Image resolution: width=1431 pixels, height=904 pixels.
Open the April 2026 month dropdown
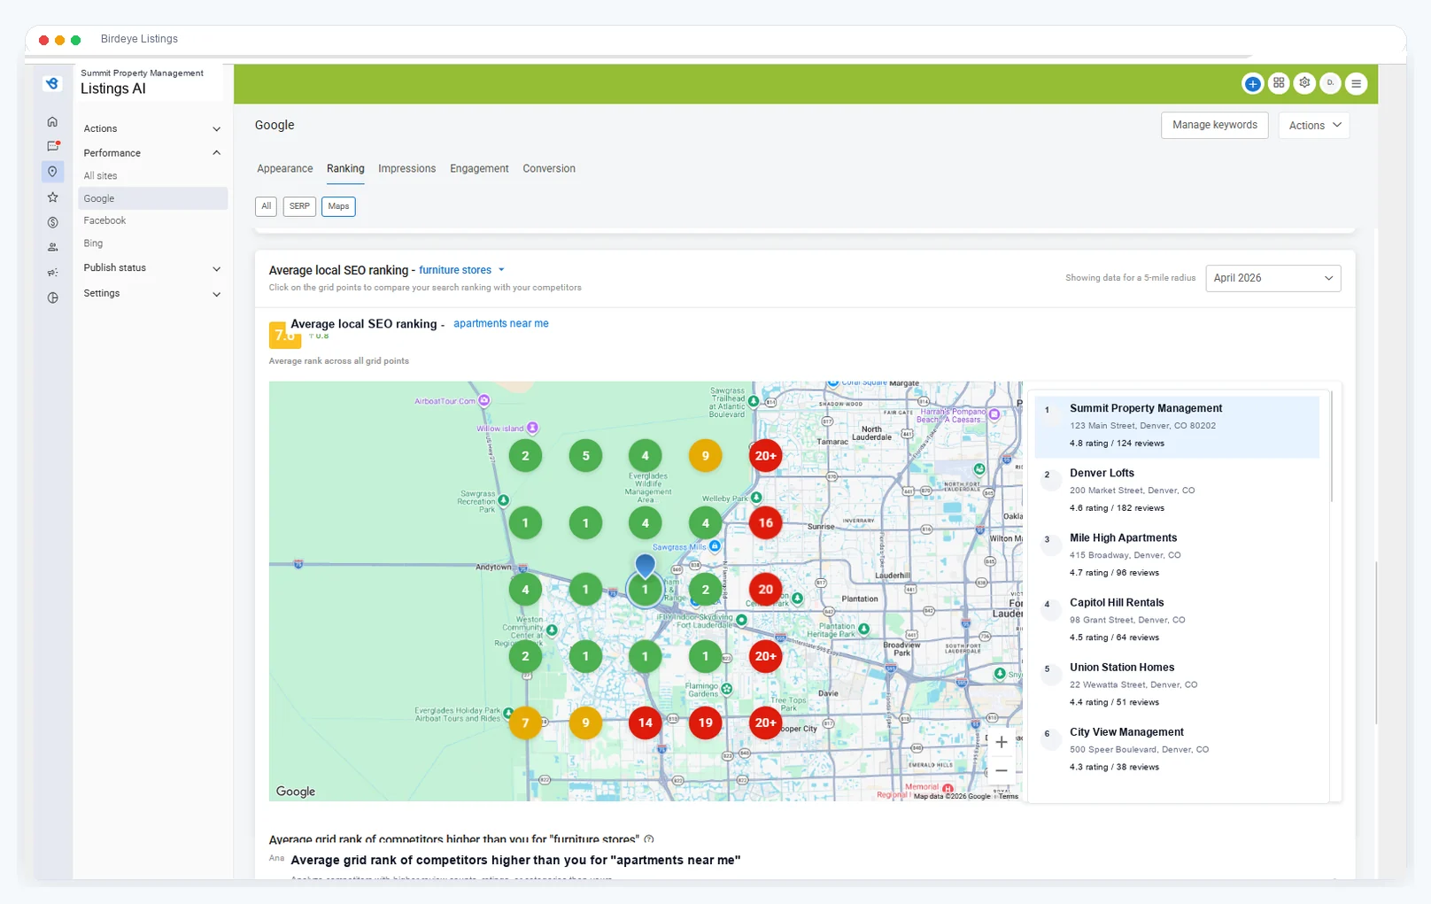point(1272,278)
